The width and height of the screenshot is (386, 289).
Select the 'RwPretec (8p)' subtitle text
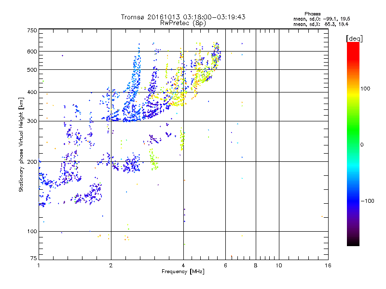click(183, 23)
